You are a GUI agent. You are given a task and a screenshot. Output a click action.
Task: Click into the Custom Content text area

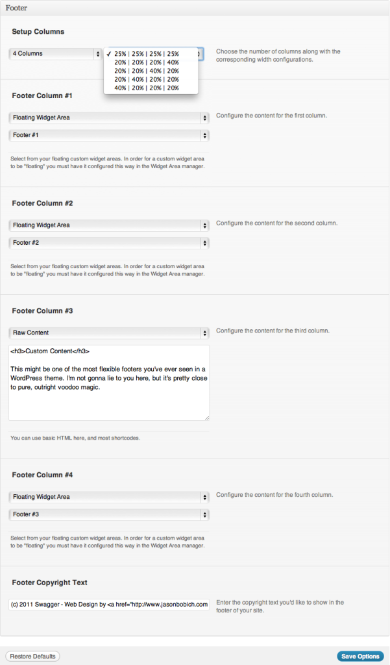(x=109, y=383)
